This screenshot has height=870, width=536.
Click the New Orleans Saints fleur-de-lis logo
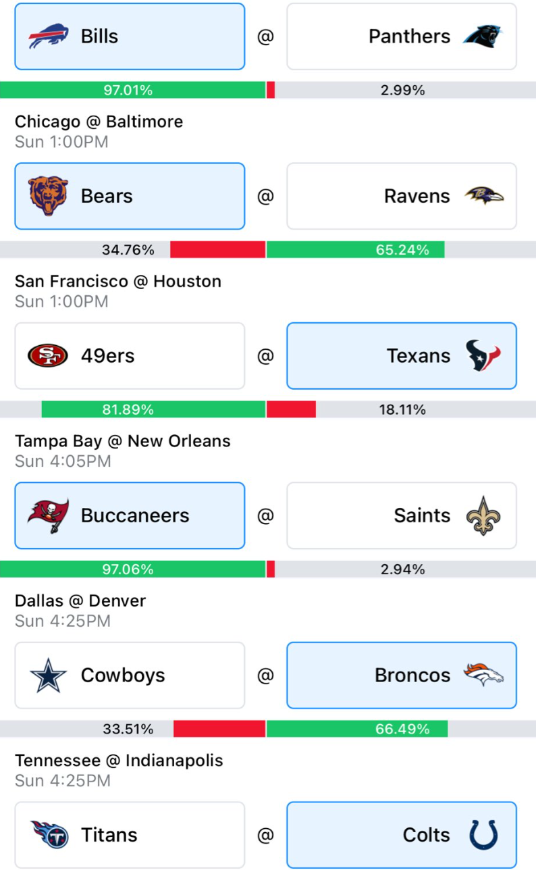tap(483, 515)
